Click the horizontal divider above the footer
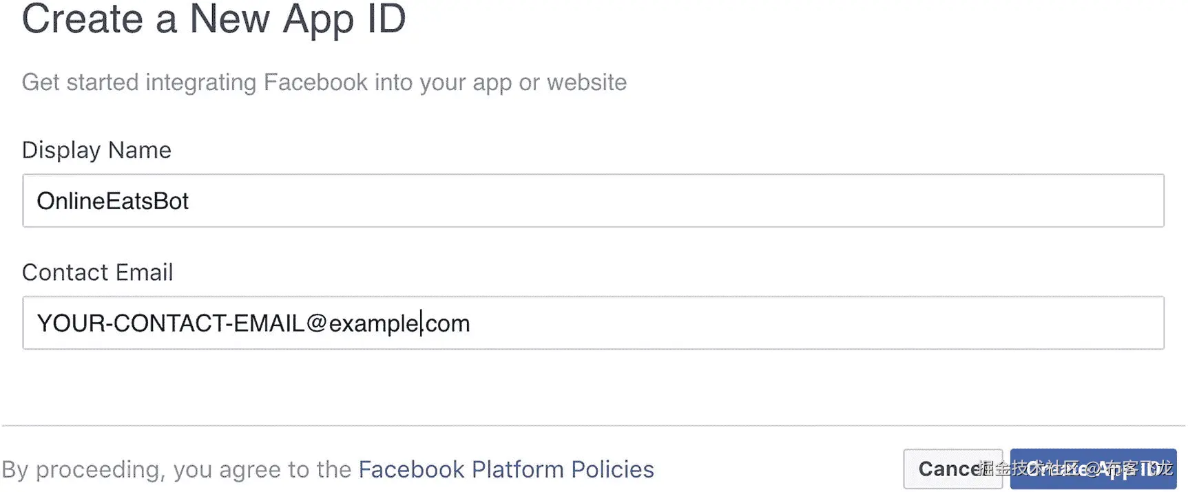1188x492 pixels. click(x=592, y=426)
